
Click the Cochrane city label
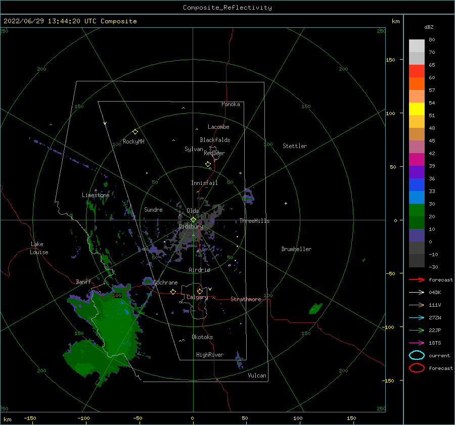[x=165, y=282]
